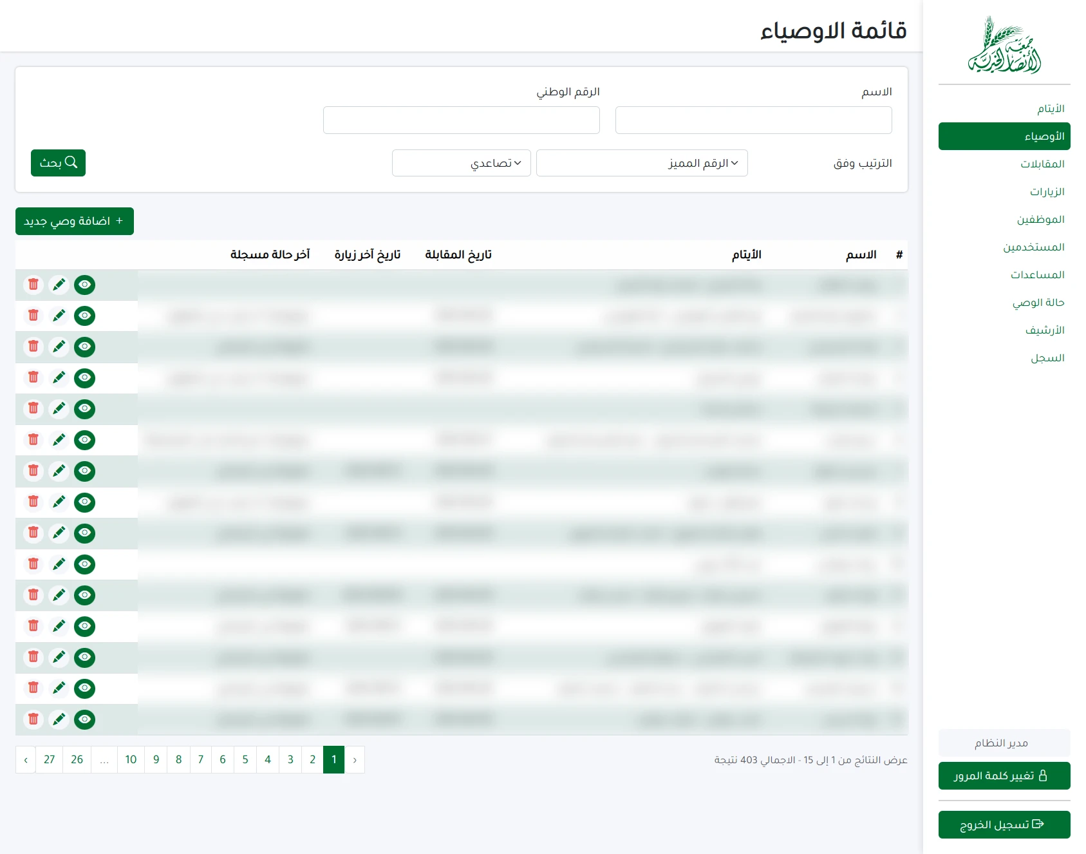Go to pagination page 7

coord(201,760)
